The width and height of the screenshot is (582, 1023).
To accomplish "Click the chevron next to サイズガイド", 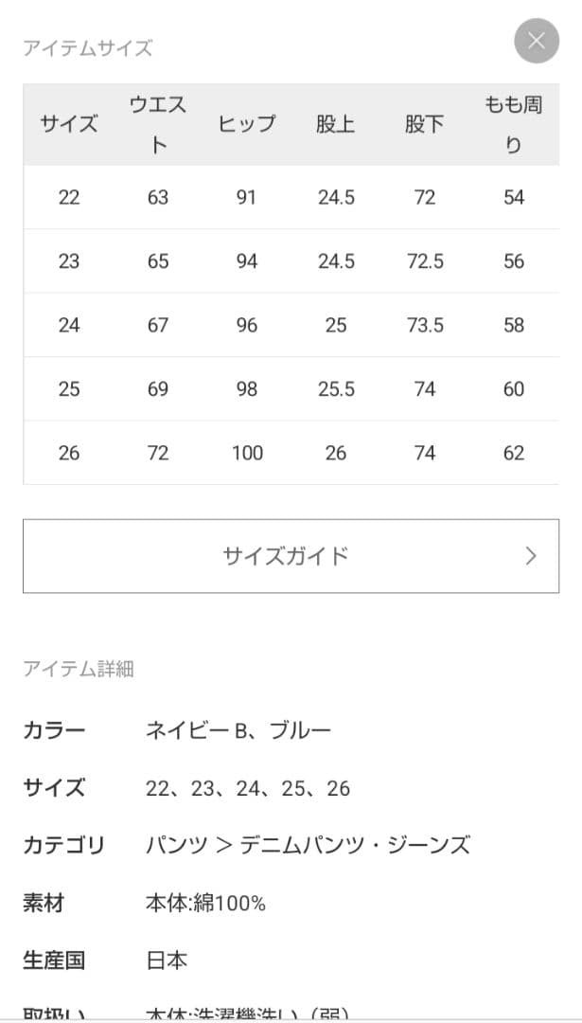I will click(531, 557).
